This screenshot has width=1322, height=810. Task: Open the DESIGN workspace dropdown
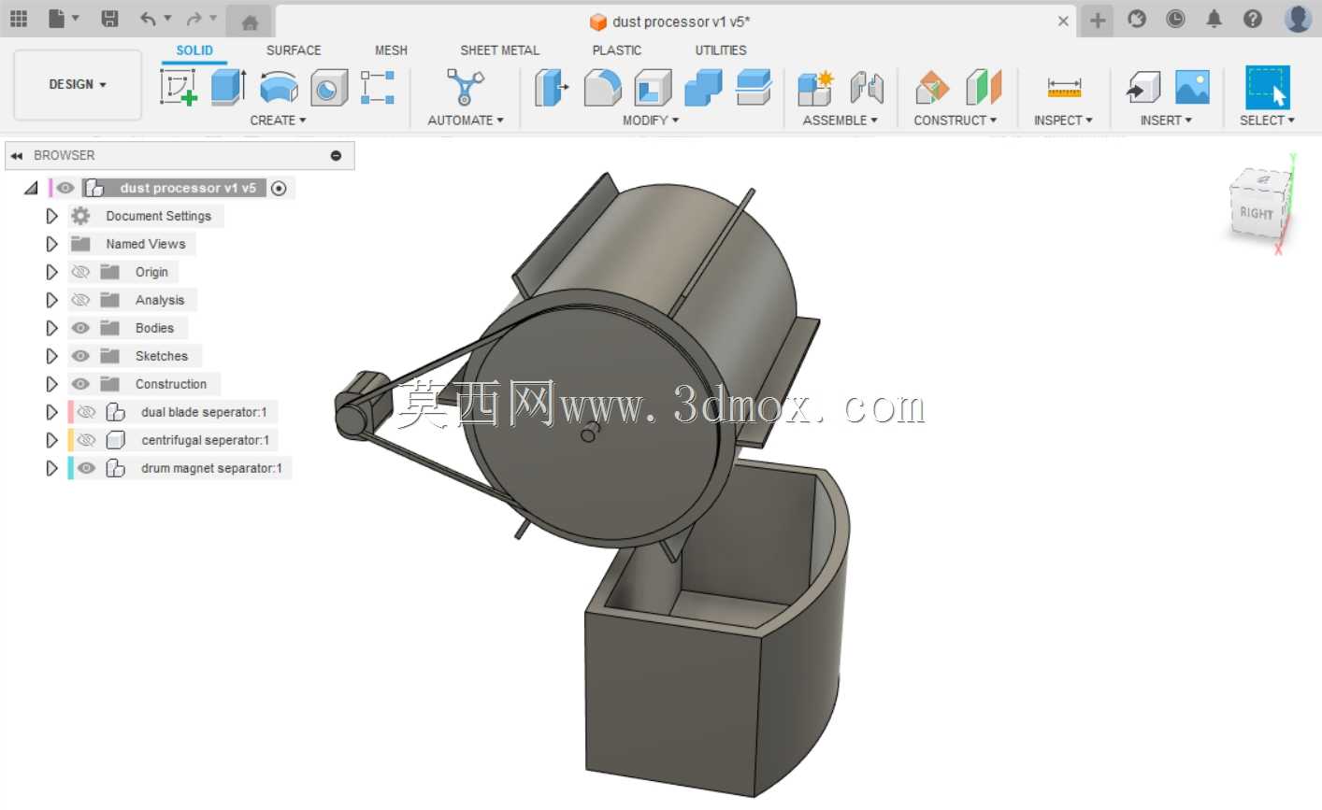(78, 84)
